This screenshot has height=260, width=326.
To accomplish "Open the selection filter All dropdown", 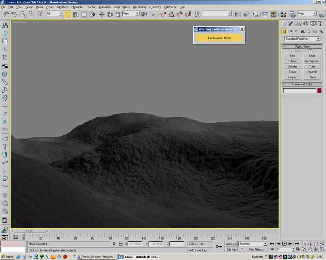I will click(54, 14).
